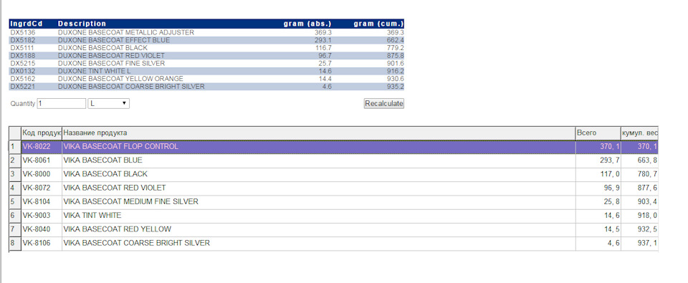Click the gram (abs.) column header
This screenshot has height=283, width=688.
click(307, 24)
